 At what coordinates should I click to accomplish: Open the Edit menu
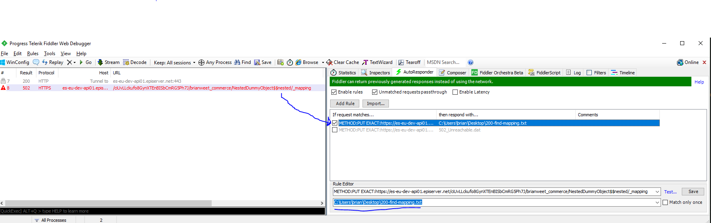tap(18, 54)
